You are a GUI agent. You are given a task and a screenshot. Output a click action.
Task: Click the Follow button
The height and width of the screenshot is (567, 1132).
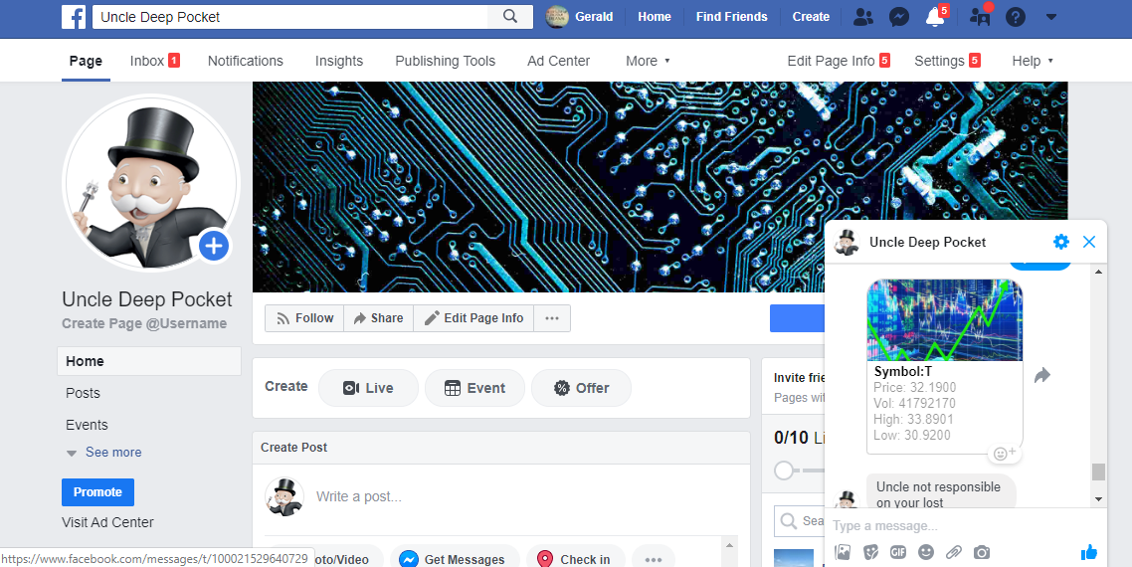pos(304,317)
